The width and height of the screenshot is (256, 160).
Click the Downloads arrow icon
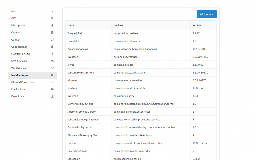tap(52, 96)
